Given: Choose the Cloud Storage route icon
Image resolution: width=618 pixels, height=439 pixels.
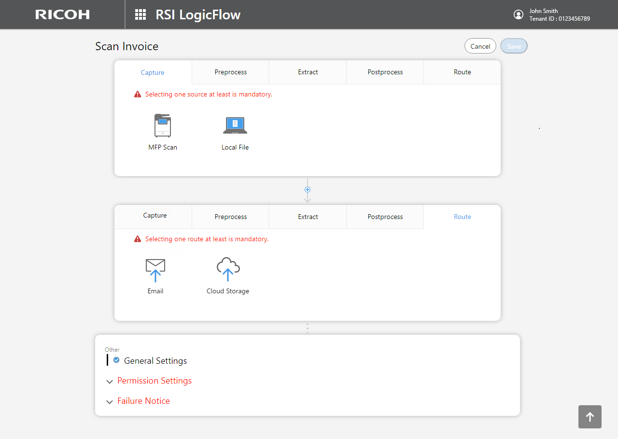Looking at the screenshot, I should click(228, 269).
